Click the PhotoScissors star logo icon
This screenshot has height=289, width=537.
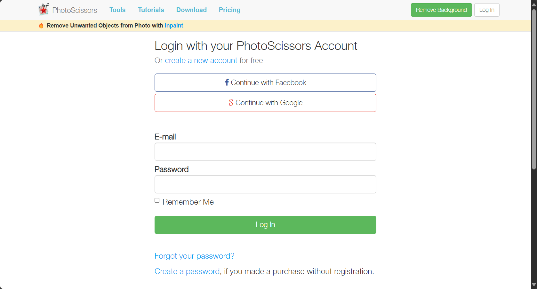[x=44, y=9]
